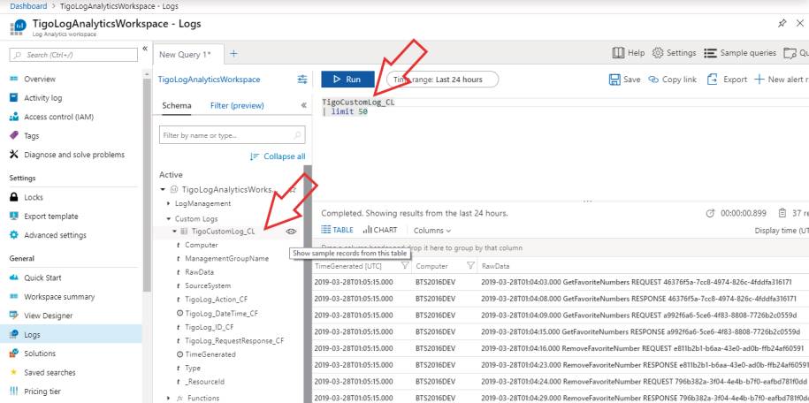Select row with RemoveFavoriteNumber REQUEST e811b2b1
Image resolution: width=809 pixels, height=403 pixels.
(561, 348)
